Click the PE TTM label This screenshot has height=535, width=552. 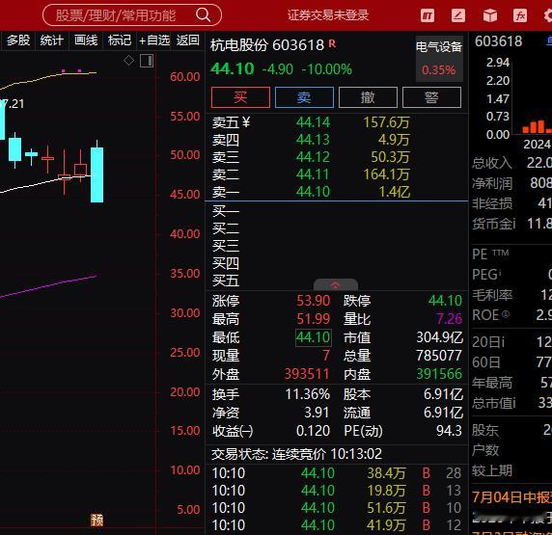tap(490, 254)
